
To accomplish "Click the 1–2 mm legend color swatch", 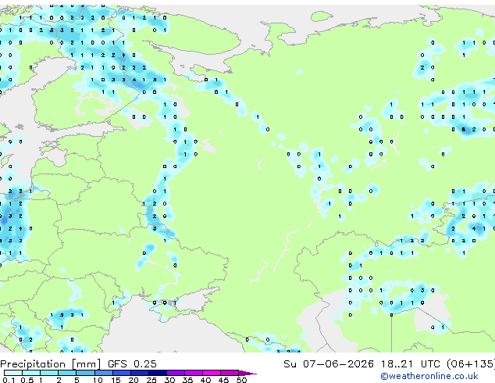I will click(x=49, y=373).
